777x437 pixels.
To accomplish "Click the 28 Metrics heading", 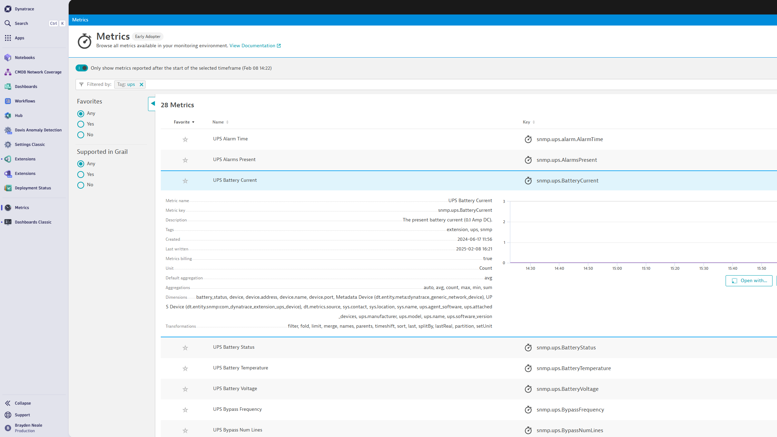I will tap(177, 105).
